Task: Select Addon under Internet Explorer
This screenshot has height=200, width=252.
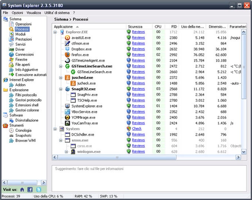Action: pyautogui.click(x=20, y=85)
